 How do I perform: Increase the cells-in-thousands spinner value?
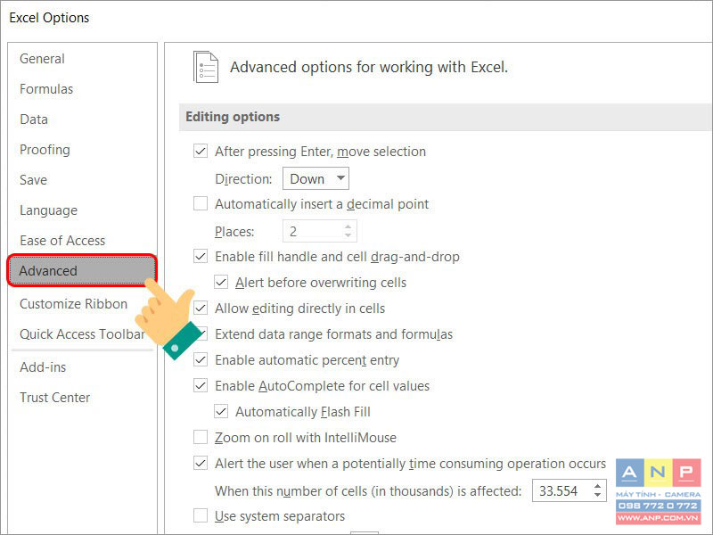pos(597,486)
